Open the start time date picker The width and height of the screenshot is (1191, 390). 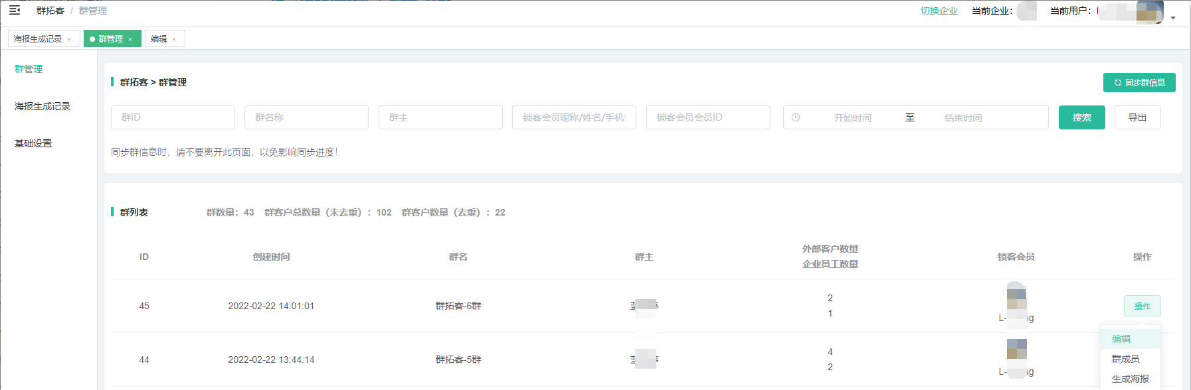(x=852, y=118)
